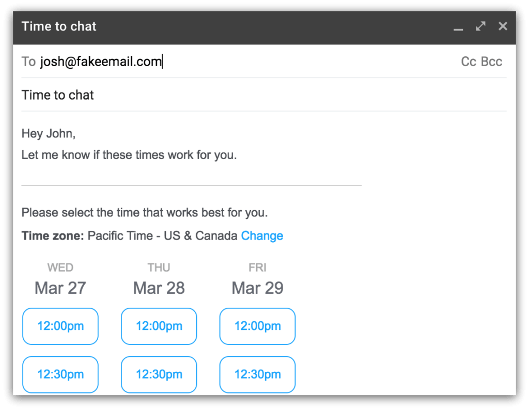529x410 pixels.
Task: Click the subject line Time to chat
Action: (58, 95)
